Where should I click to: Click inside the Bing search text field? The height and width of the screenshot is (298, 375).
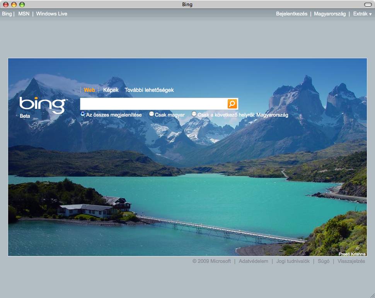(x=153, y=104)
